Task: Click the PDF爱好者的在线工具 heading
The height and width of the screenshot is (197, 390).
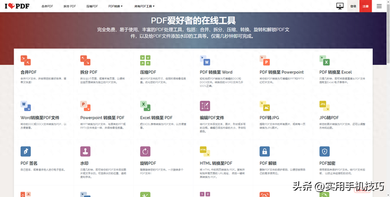Action: (x=193, y=21)
